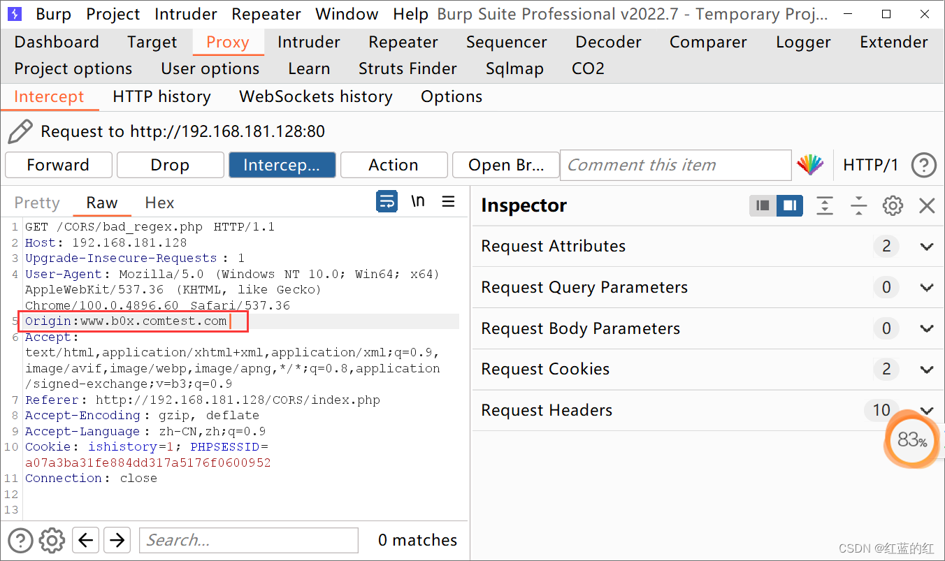This screenshot has width=945, height=561.
Task: Open the Sqlmap tab
Action: (514, 68)
